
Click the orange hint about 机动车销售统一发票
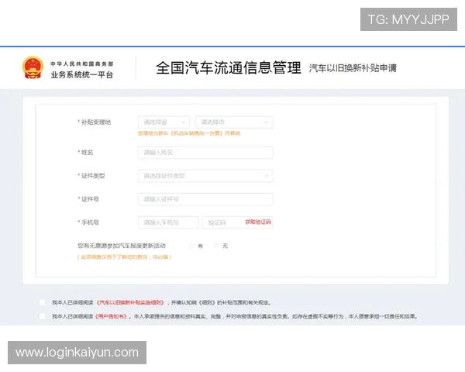pos(189,133)
